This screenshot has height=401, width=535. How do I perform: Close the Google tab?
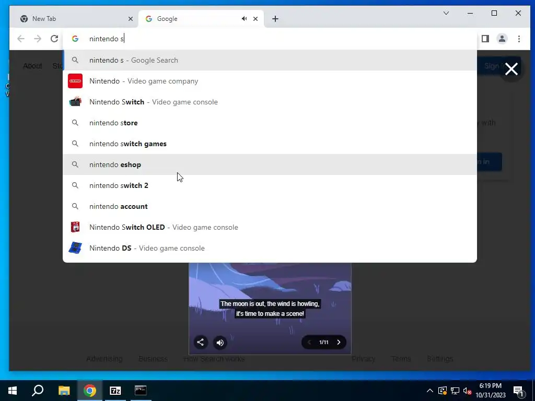tap(255, 19)
